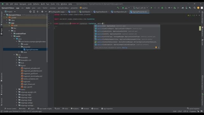Click the presenter breadcrumb in the navigation bar
The width and height of the screenshot is (204, 115).
click(74, 8)
